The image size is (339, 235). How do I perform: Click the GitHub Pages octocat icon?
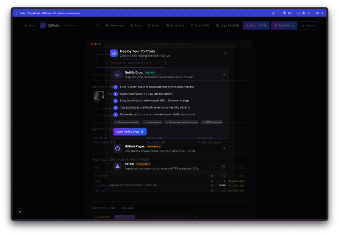click(117, 148)
